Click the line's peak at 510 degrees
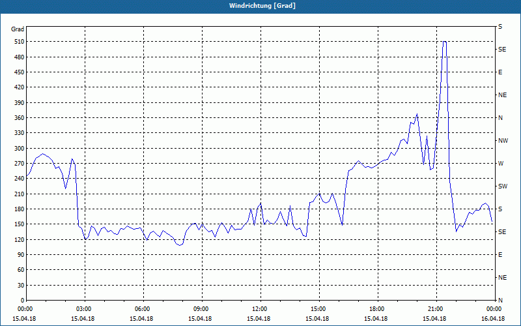The height and width of the screenshot is (326, 521). (444, 42)
